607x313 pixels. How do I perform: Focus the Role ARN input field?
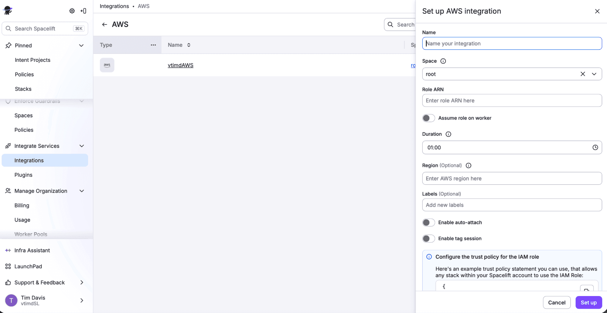(x=512, y=100)
